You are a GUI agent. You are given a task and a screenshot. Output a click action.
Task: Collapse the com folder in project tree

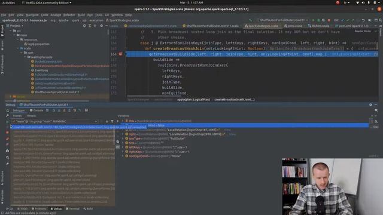coord(22,53)
